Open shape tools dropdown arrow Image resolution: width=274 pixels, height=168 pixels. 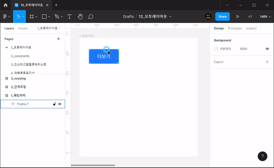click(49, 16)
